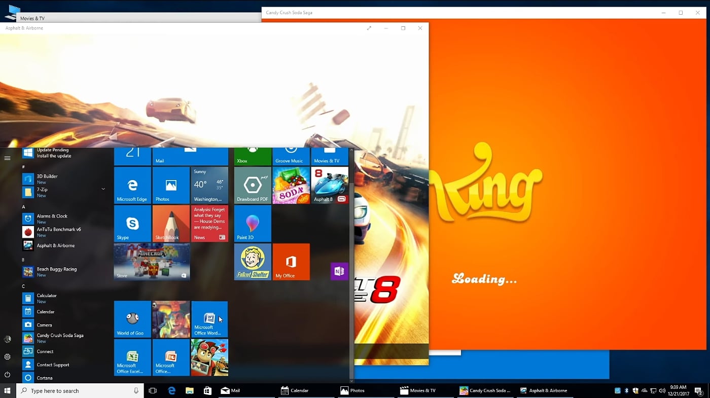Switch to Movies & TV on taskbar

click(x=426, y=391)
